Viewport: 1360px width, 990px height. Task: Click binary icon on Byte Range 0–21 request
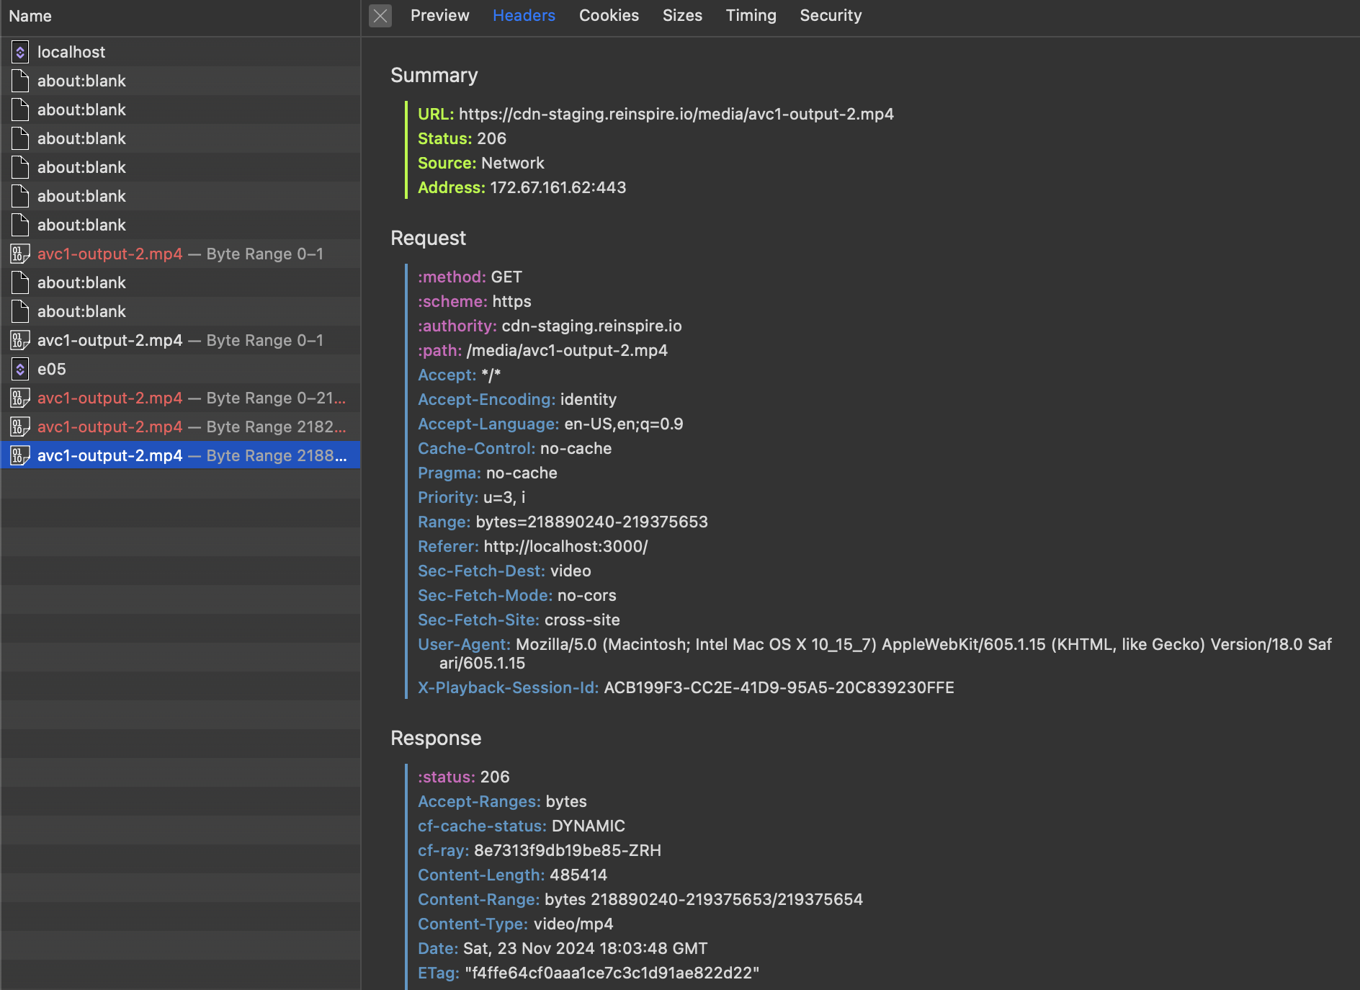point(19,398)
